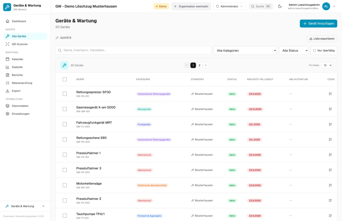Open QR-Scanner sidebar item
The height and width of the screenshot is (221, 342).
25,44
